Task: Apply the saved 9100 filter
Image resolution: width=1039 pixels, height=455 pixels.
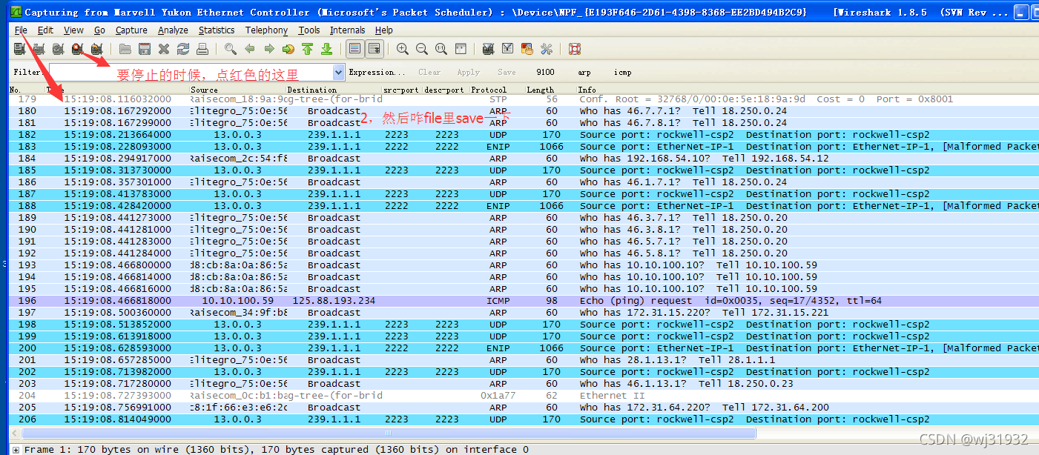Action: [545, 72]
